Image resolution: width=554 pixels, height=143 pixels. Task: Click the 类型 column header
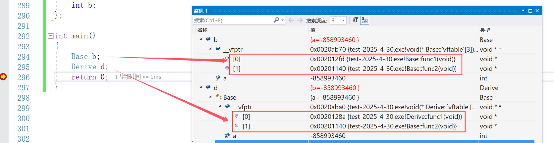pyautogui.click(x=485, y=30)
